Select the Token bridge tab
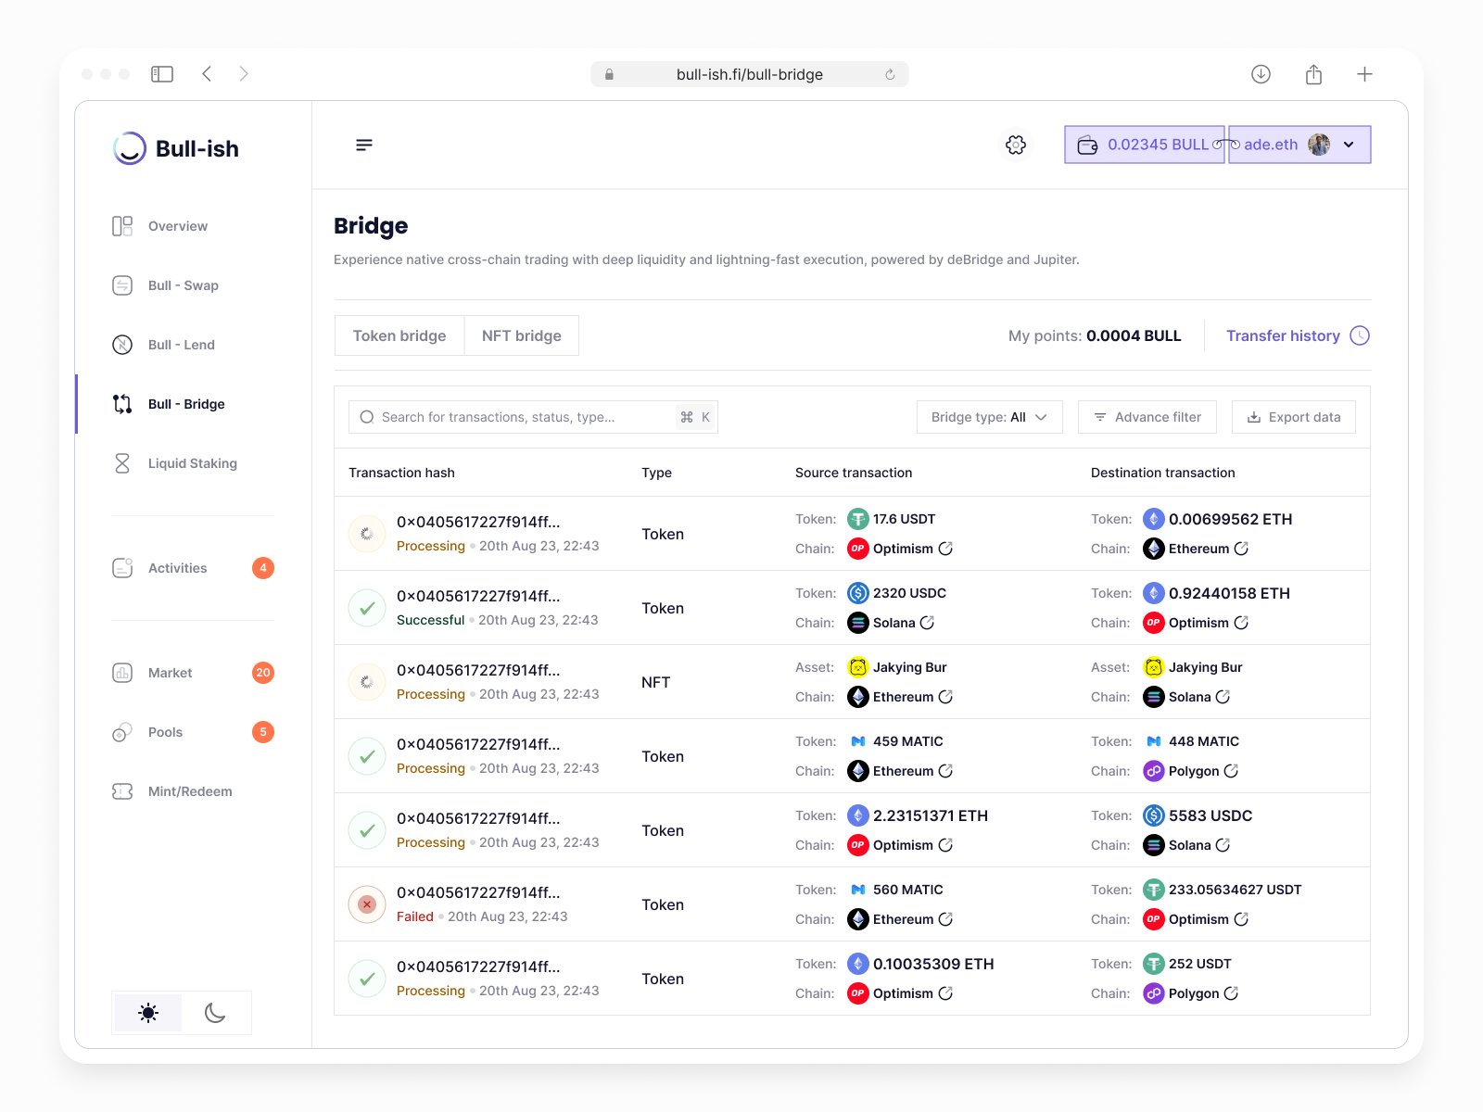 pyautogui.click(x=399, y=335)
